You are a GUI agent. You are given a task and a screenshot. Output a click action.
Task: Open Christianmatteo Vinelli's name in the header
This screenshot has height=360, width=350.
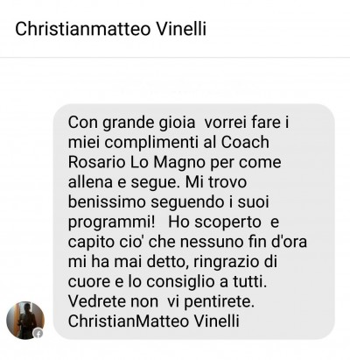110,29
